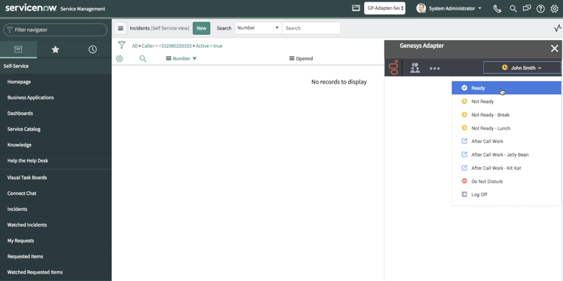563x281 pixels.
Task: Go to Dashboards module
Action: pyautogui.click(x=20, y=114)
